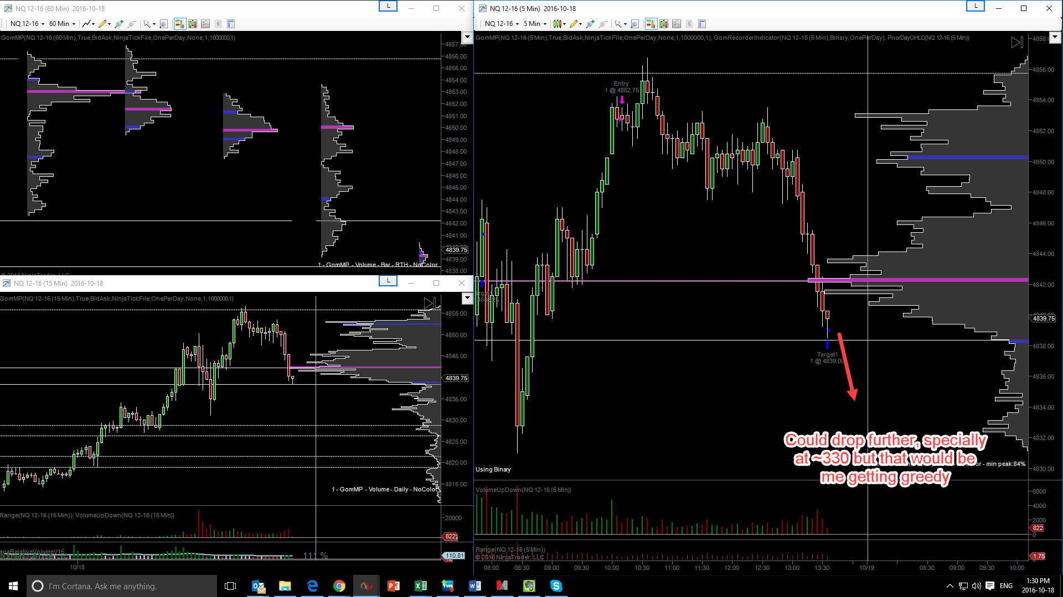Select the 4839.75 price marker on 60 Min chart
Image resolution: width=1063 pixels, height=597 pixels.
456,250
